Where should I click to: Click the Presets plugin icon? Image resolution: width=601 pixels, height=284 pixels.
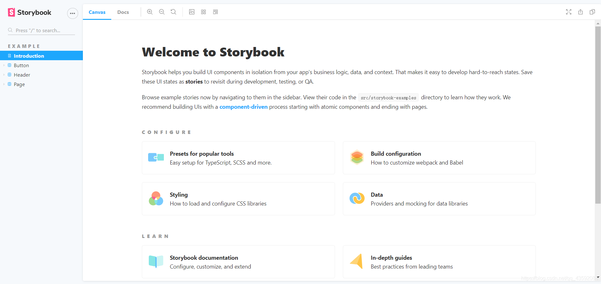point(156,157)
